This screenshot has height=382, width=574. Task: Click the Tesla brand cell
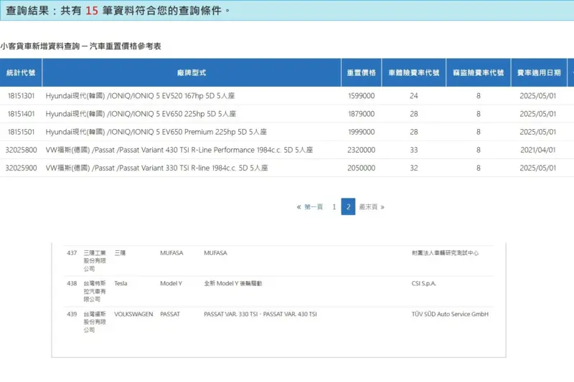tap(121, 283)
